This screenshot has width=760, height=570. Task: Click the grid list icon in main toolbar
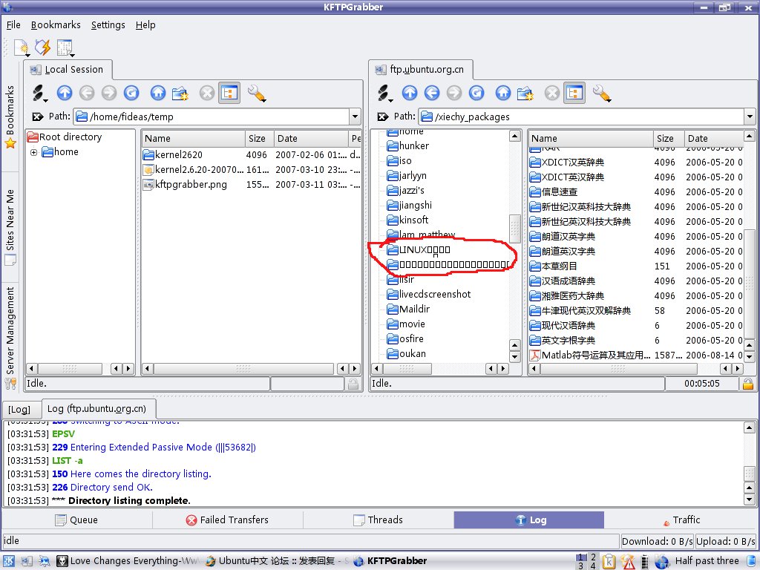65,47
